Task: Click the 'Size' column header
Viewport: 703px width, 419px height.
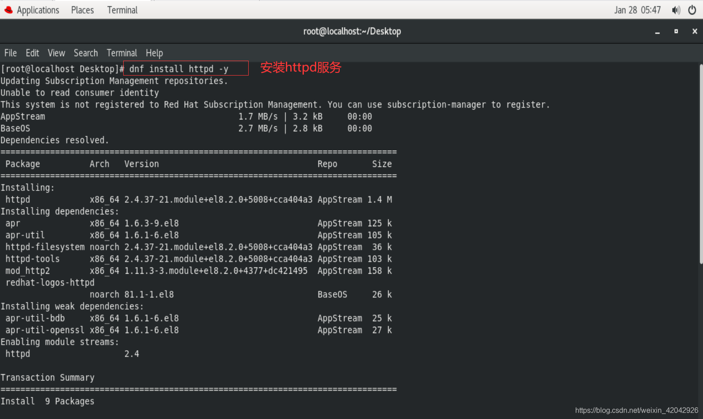Action: point(382,164)
